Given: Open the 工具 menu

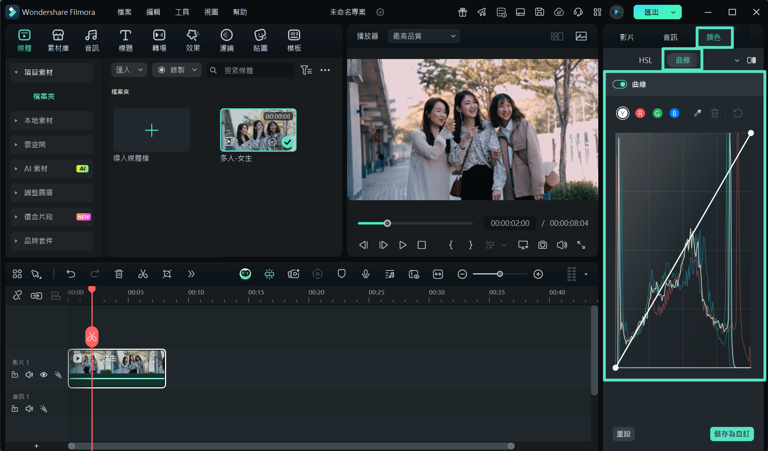Looking at the screenshot, I should tap(182, 12).
